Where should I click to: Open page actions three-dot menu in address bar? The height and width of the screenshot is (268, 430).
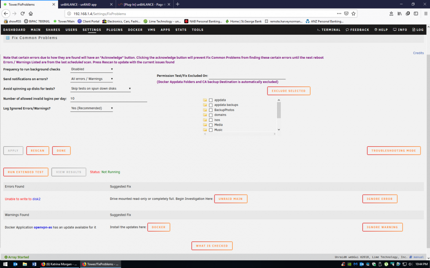(339, 13)
